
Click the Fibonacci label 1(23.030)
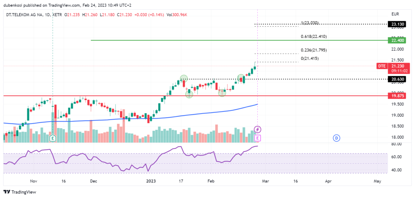310,23
